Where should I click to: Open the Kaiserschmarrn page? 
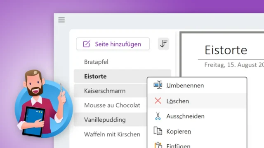point(111,91)
